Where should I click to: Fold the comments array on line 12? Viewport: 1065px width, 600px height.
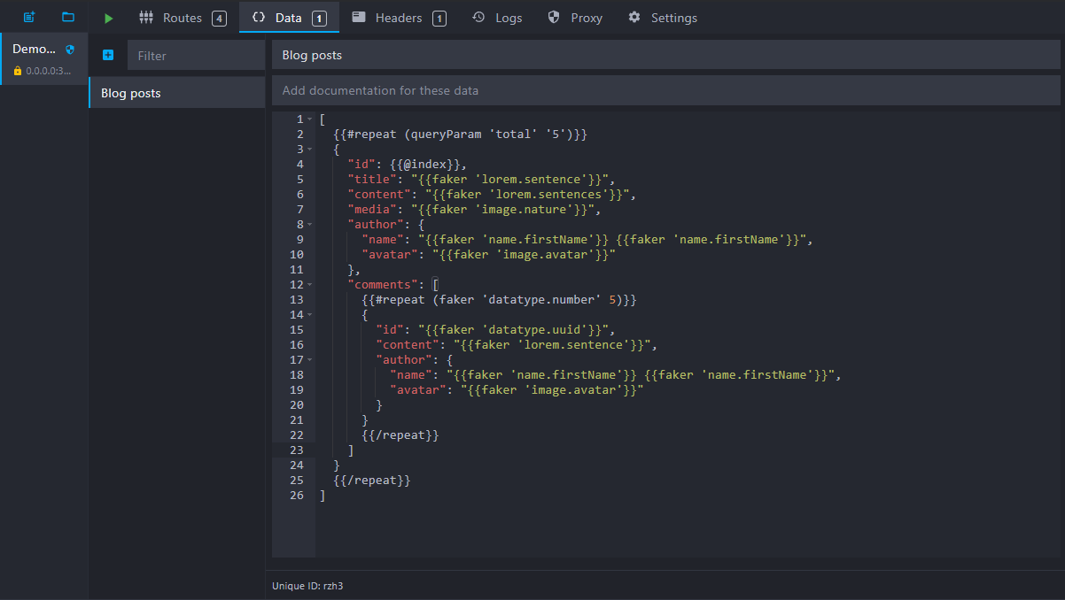pos(310,285)
